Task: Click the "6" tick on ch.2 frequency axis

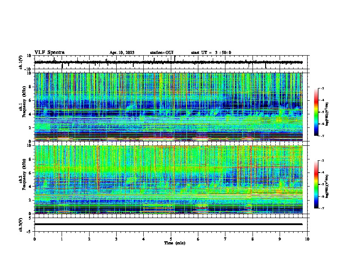Action: 30,173
